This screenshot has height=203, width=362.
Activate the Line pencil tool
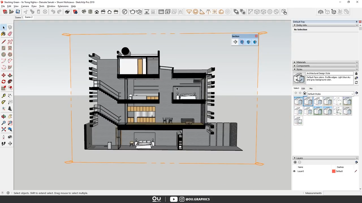click(x=3, y=42)
